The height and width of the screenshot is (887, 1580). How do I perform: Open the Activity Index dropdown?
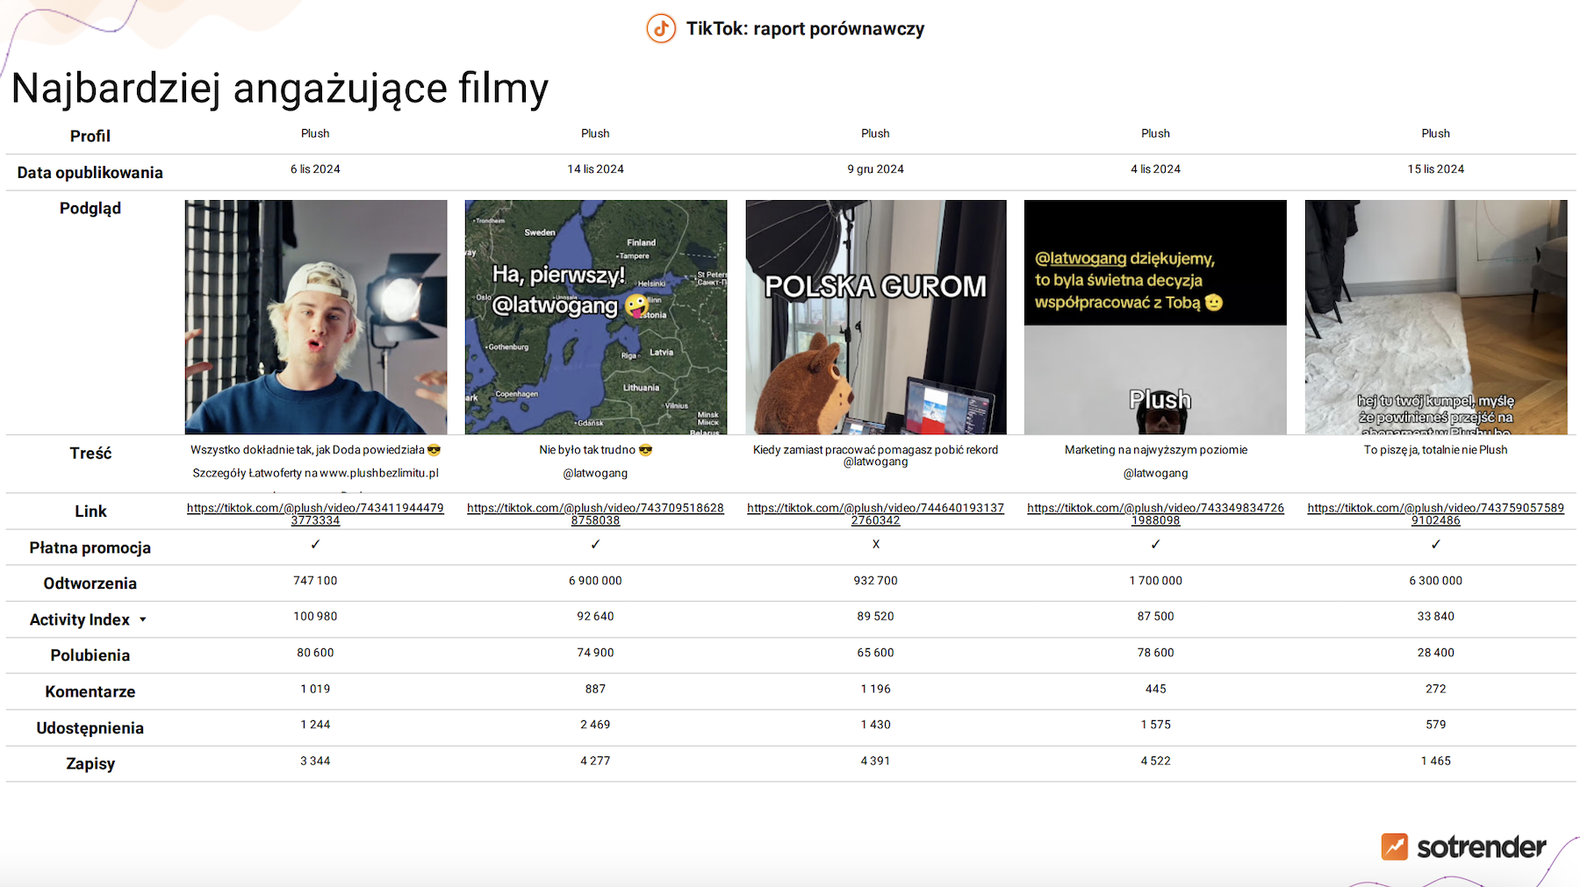click(x=143, y=619)
